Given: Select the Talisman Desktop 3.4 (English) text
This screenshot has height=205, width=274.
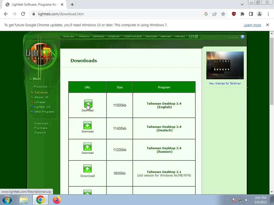Looking at the screenshot, I should [164, 105].
